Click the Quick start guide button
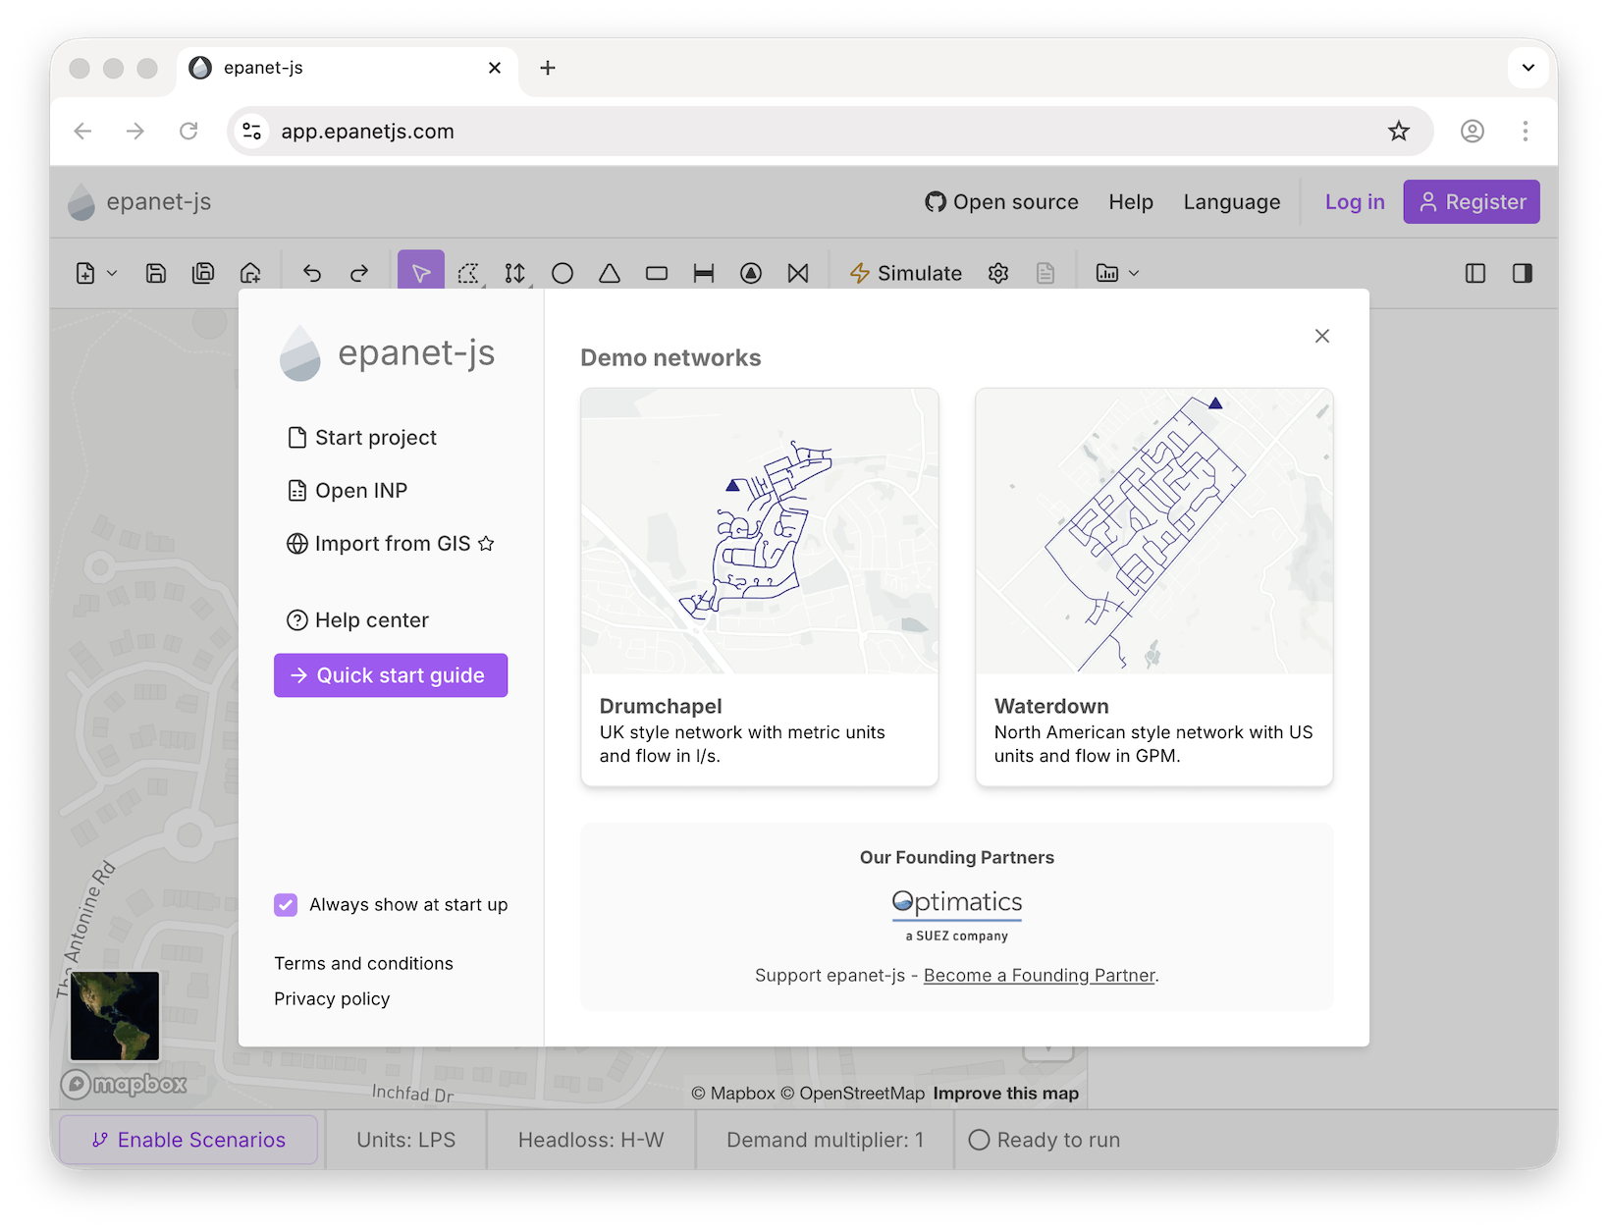 [x=391, y=675]
